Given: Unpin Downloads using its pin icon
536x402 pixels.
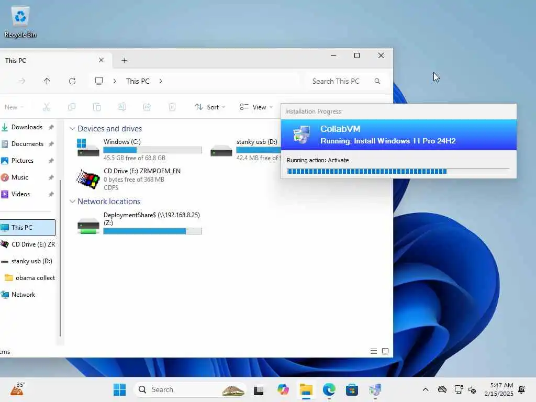Looking at the screenshot, I should click(x=51, y=127).
